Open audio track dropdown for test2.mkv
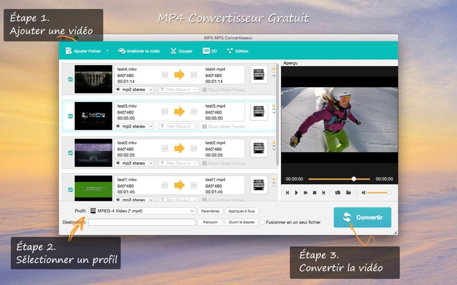The width and height of the screenshot is (457, 285). tap(134, 163)
